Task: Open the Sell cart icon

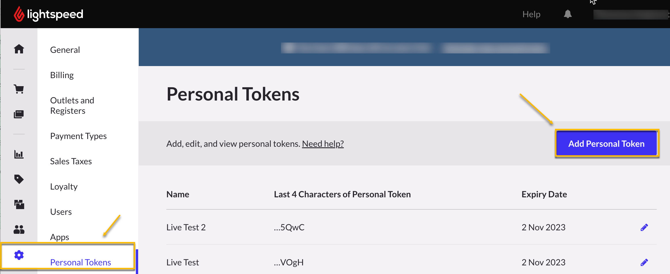Action: pyautogui.click(x=19, y=89)
